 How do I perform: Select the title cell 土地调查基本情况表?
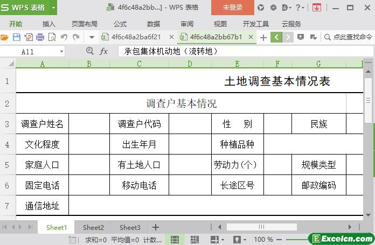tap(277, 81)
